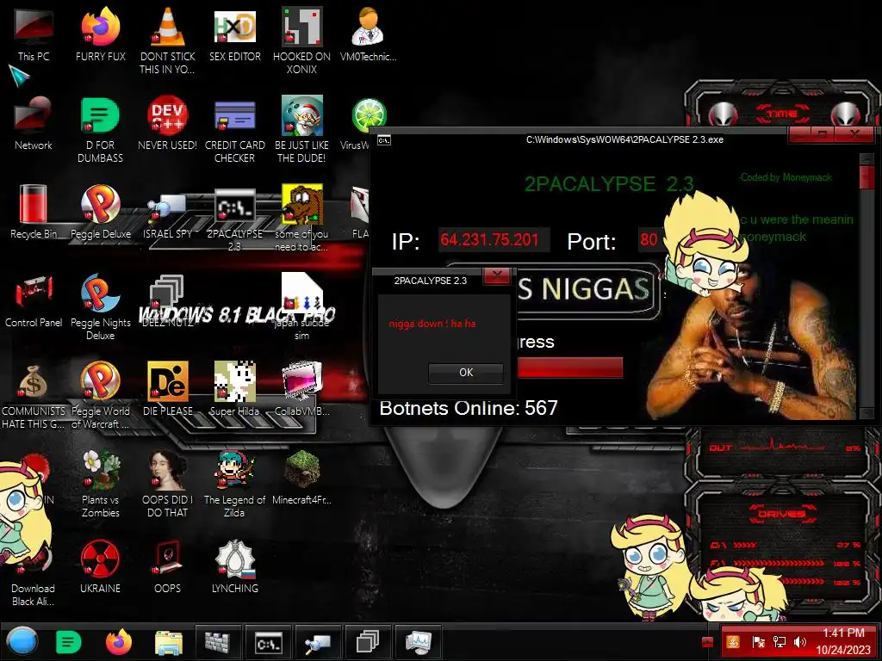Open the VLC traffic cone desktop icon
882x661 pixels.
coord(167,40)
